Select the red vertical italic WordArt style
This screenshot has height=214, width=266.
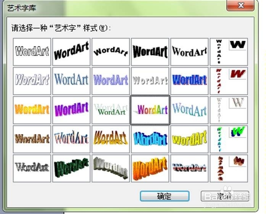(x=229, y=81)
